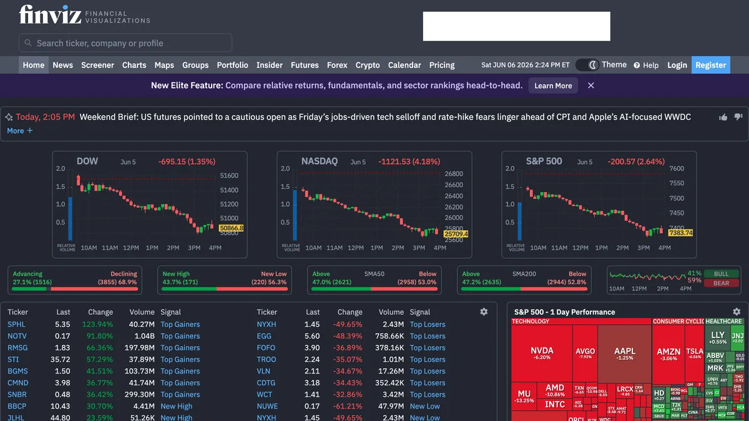Open Top Gainers signal for SPHL
The width and height of the screenshot is (749, 421).
[x=180, y=324]
